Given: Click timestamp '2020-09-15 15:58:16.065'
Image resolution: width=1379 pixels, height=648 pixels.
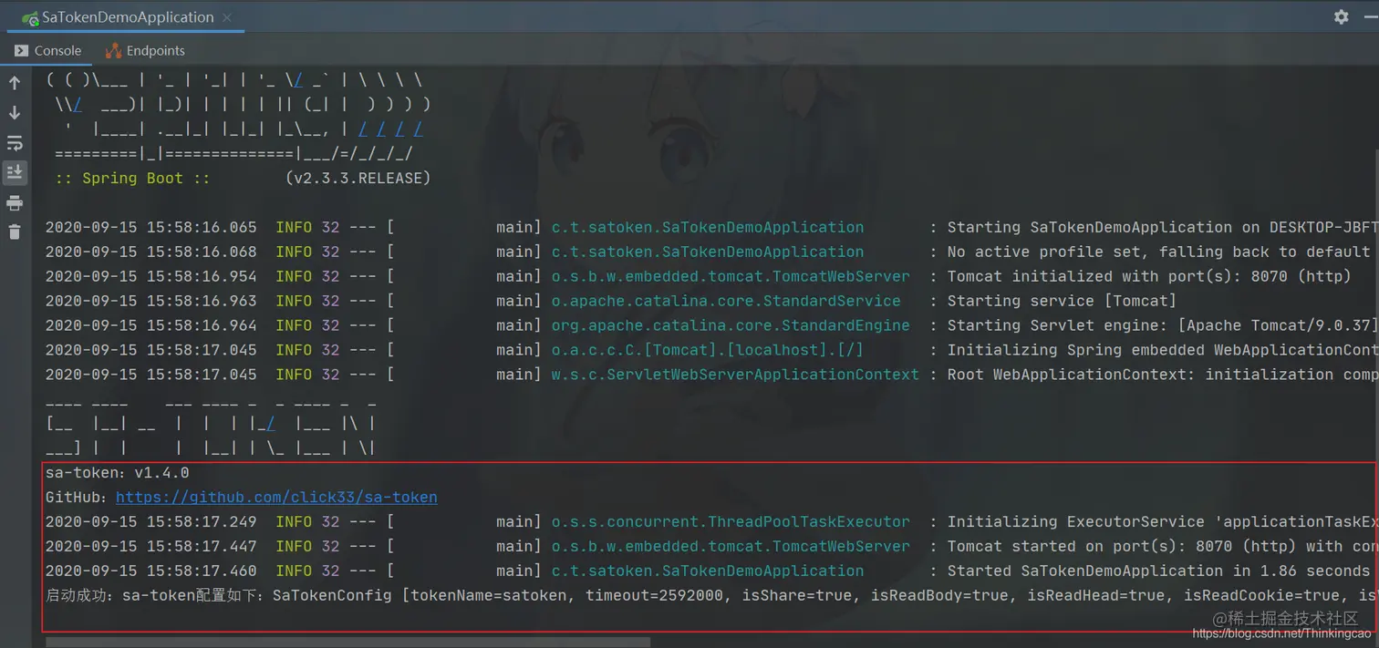Looking at the screenshot, I should [x=151, y=228].
